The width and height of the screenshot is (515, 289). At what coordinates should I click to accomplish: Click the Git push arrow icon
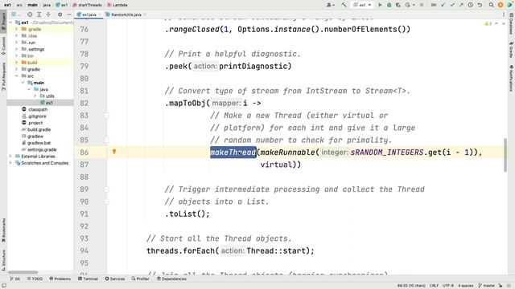tap(461, 5)
